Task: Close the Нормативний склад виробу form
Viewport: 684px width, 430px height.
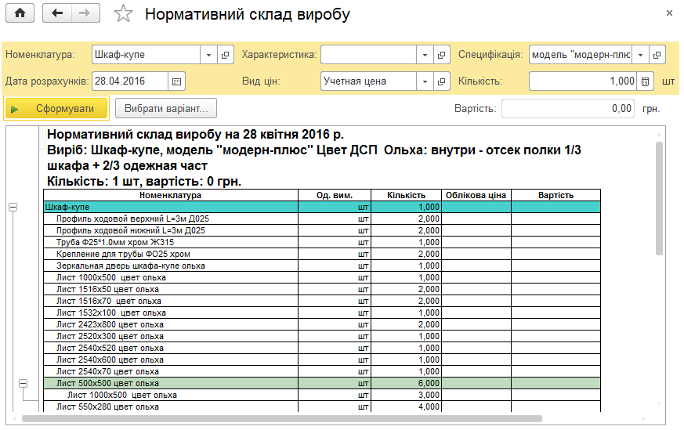Action: click(x=669, y=13)
